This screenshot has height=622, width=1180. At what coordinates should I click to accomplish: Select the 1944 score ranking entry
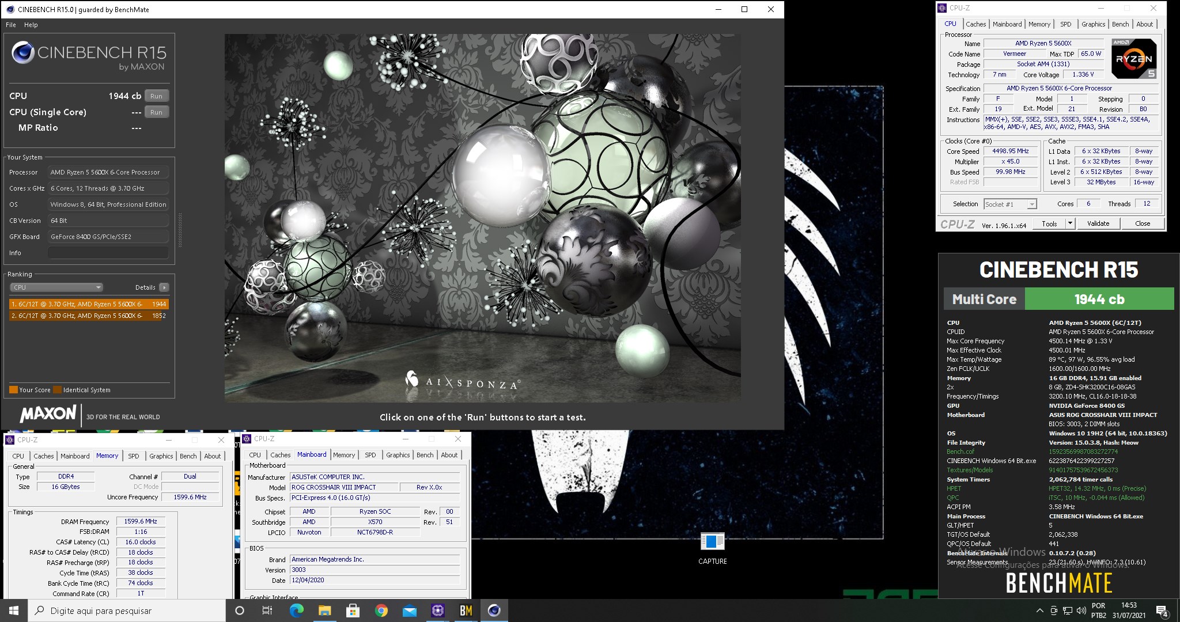tap(89, 304)
